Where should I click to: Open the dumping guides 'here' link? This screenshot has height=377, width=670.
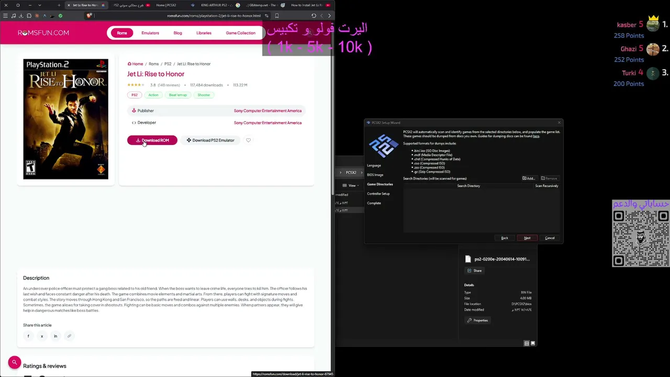tap(536, 136)
